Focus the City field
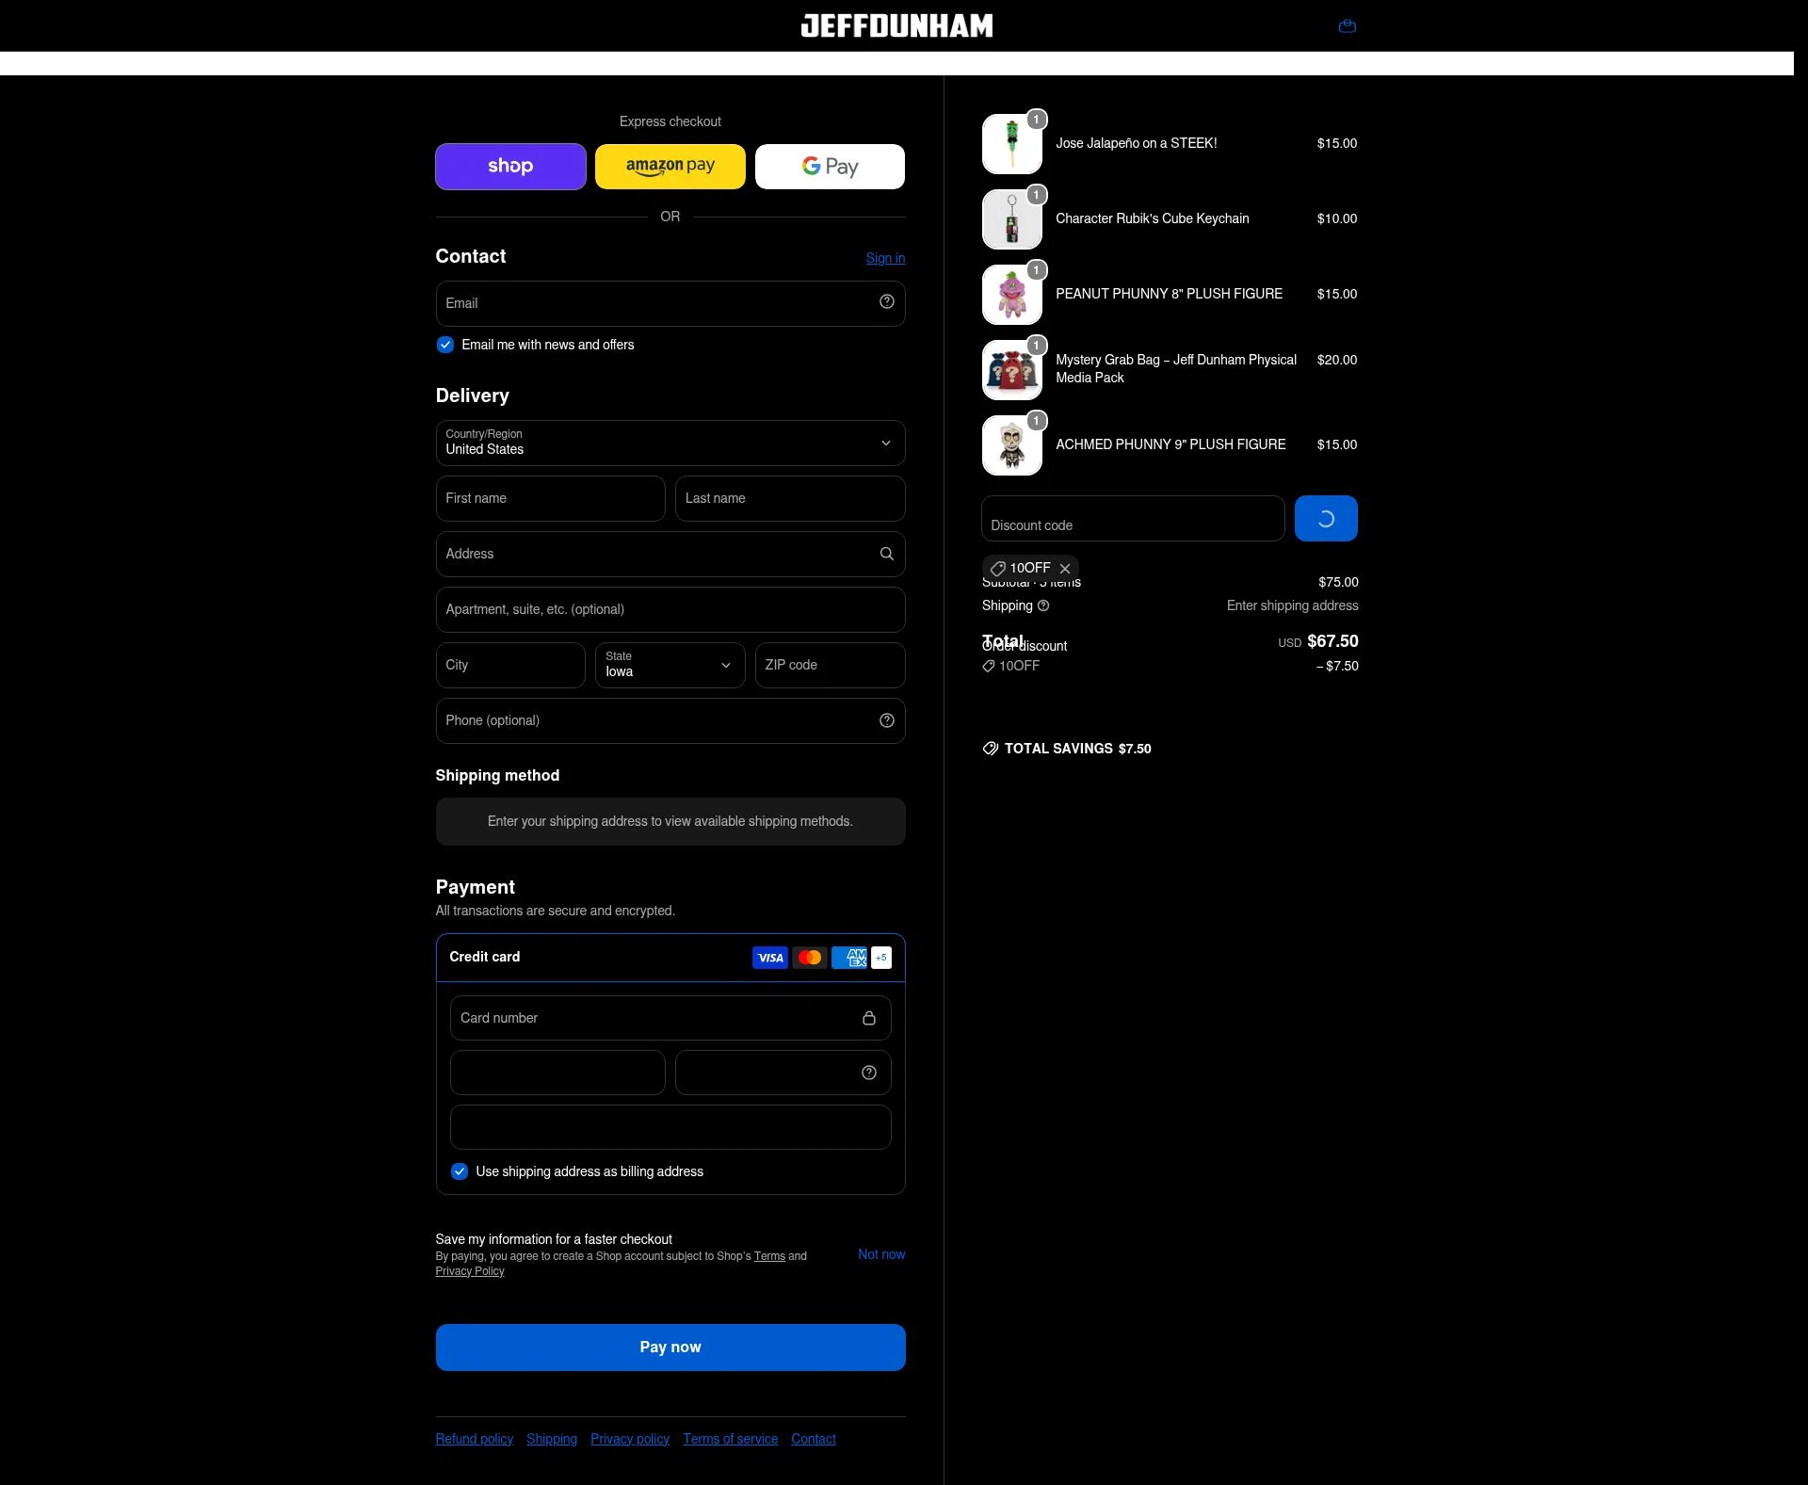The height and width of the screenshot is (1485, 1808). [510, 665]
